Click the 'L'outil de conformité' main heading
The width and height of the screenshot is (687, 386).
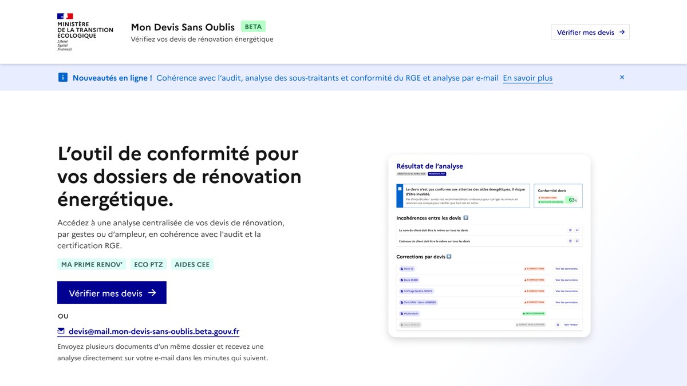[x=179, y=177]
